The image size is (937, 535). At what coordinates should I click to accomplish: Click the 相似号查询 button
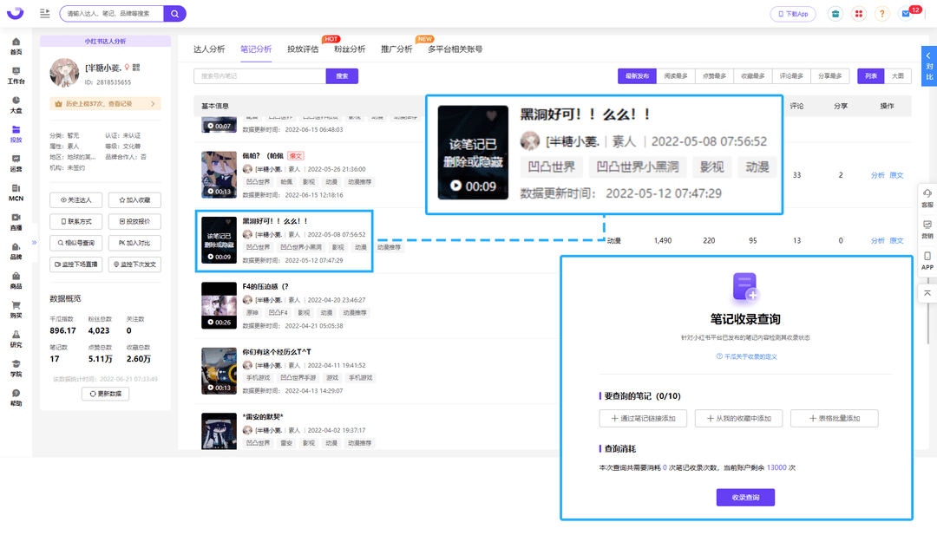[75, 243]
